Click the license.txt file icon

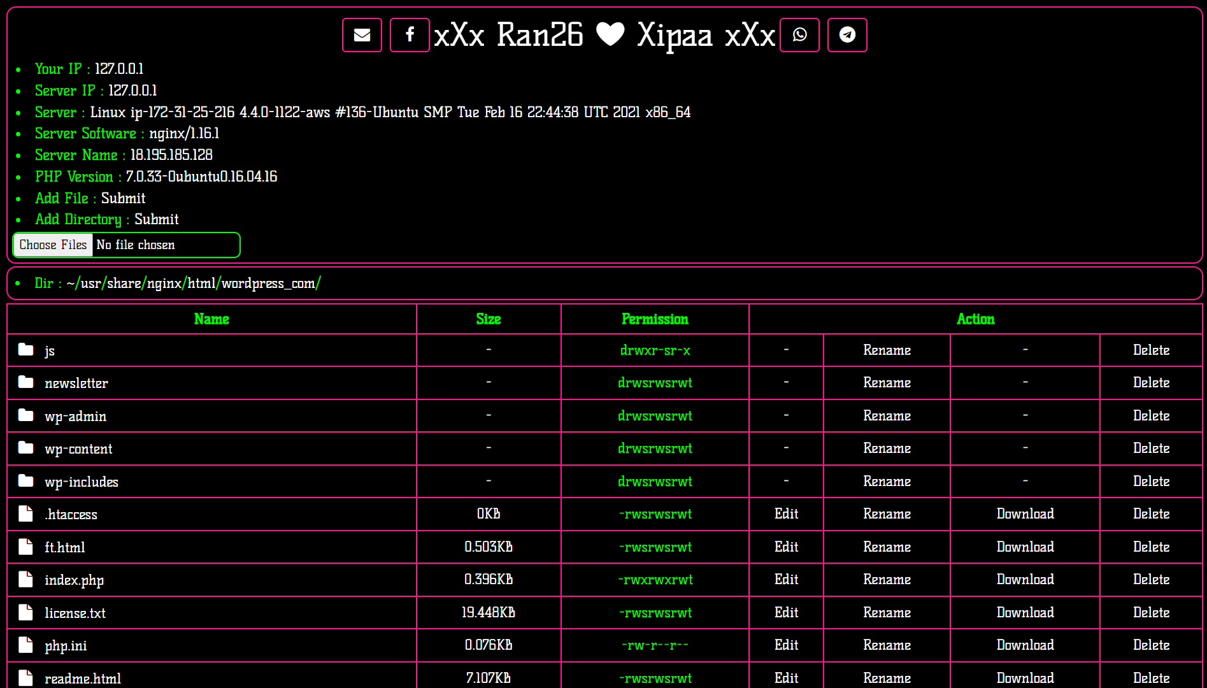[x=25, y=612]
